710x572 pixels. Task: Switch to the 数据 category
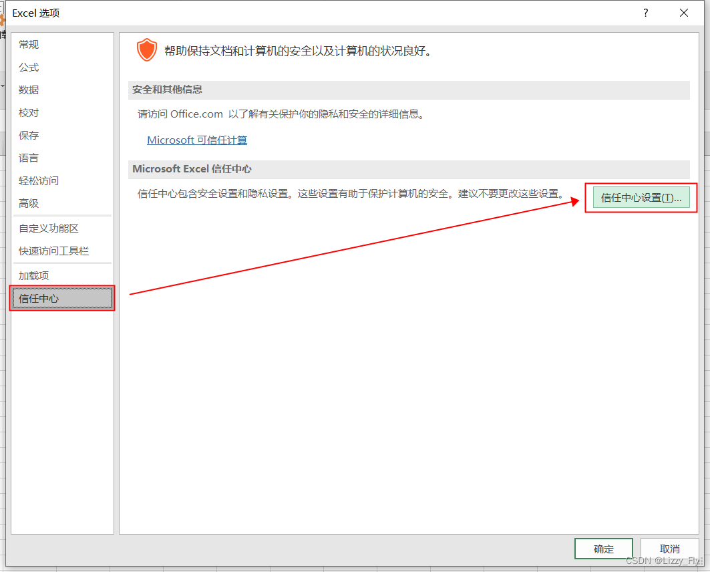pos(62,90)
